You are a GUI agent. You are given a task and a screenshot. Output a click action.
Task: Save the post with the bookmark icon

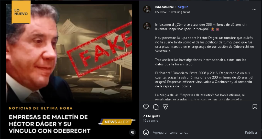(255, 107)
